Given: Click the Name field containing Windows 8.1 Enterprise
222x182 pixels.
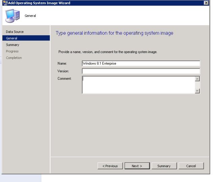Looking at the screenshot, I should pos(141,63).
